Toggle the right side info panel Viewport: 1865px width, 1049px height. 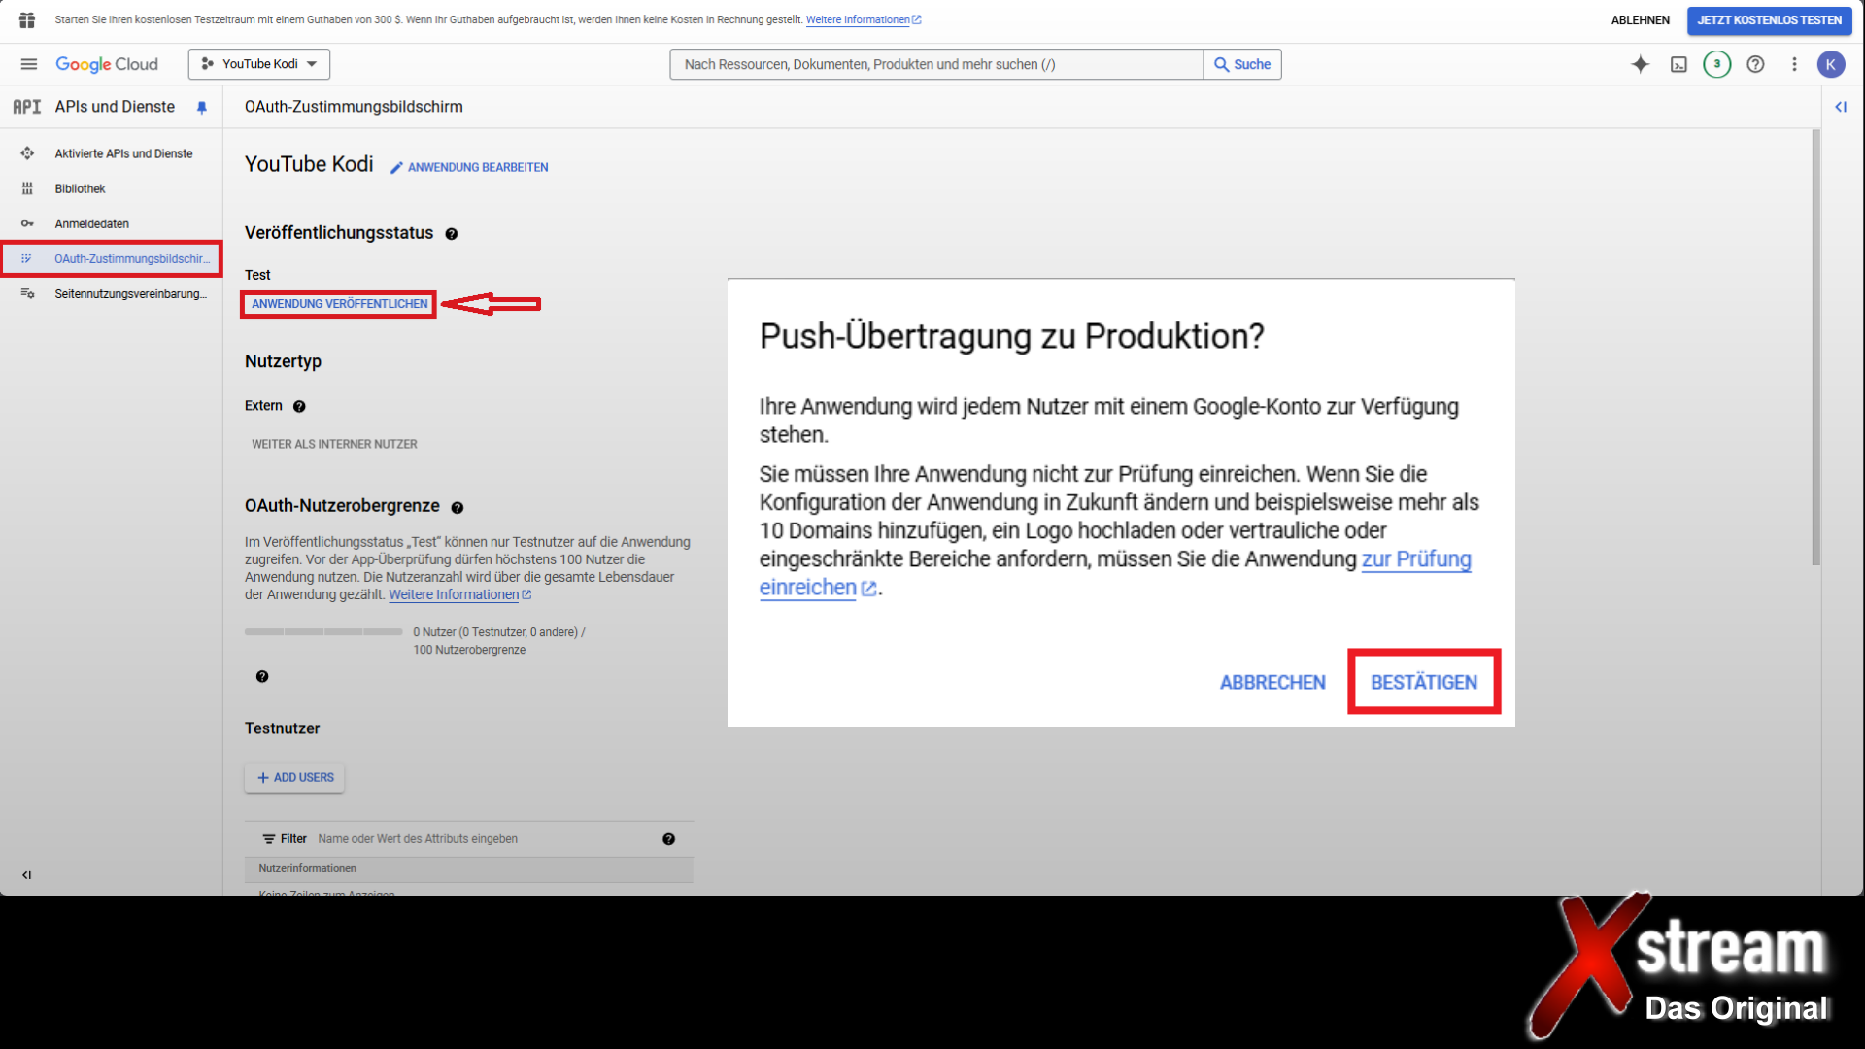coord(1840,107)
